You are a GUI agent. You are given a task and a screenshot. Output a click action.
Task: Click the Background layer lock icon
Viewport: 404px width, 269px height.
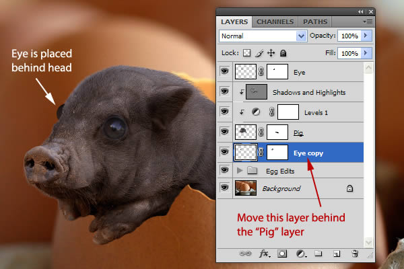(349, 188)
